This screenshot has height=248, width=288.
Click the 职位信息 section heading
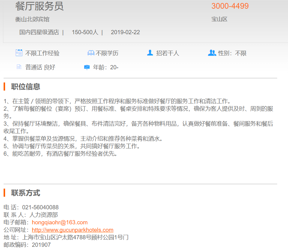25,87
